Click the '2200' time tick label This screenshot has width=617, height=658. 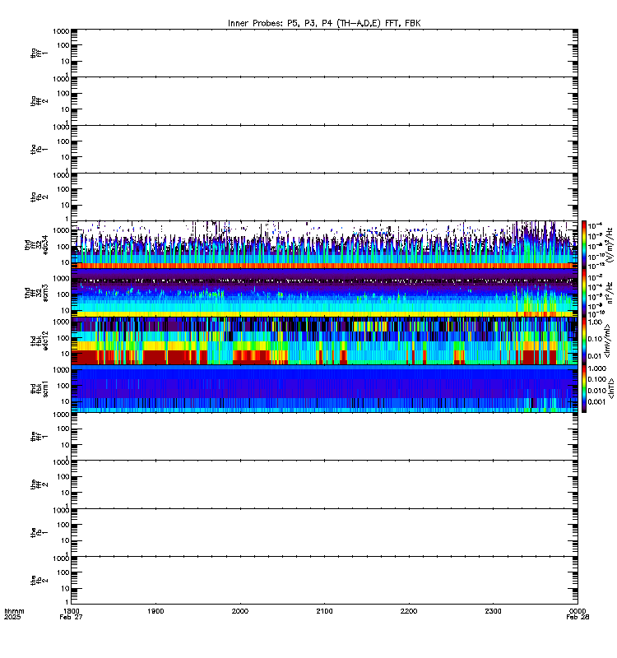409,611
